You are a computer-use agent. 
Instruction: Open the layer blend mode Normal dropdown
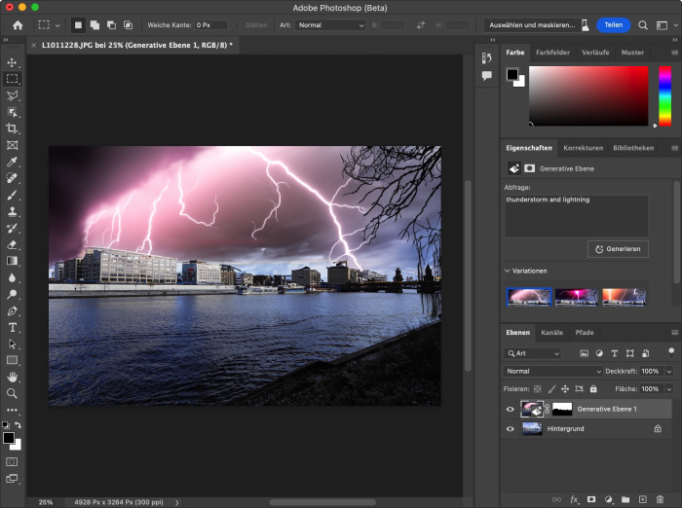[x=552, y=371]
